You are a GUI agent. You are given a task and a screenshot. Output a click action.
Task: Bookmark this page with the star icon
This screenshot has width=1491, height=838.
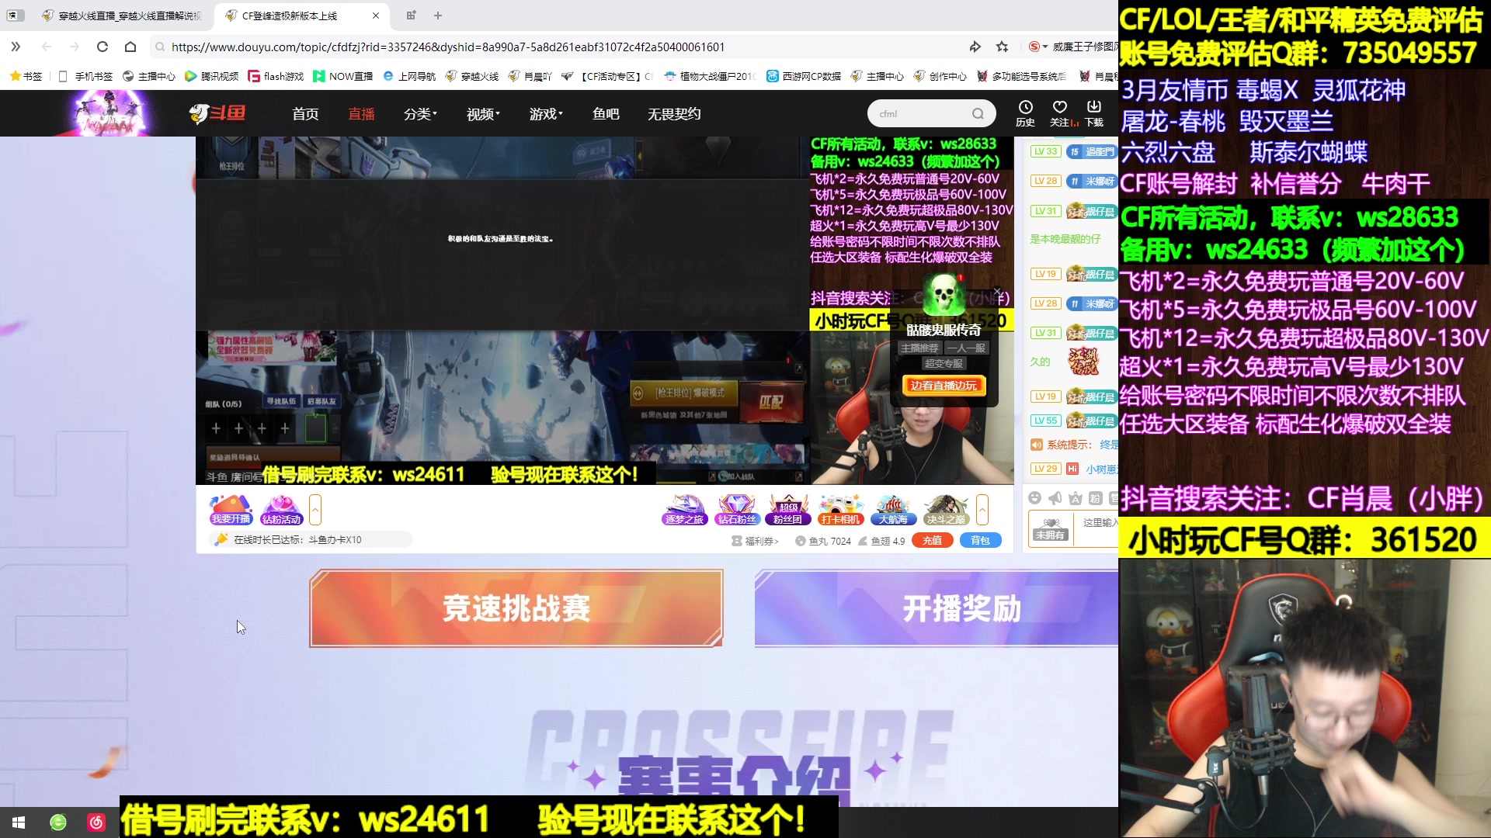coord(1003,47)
